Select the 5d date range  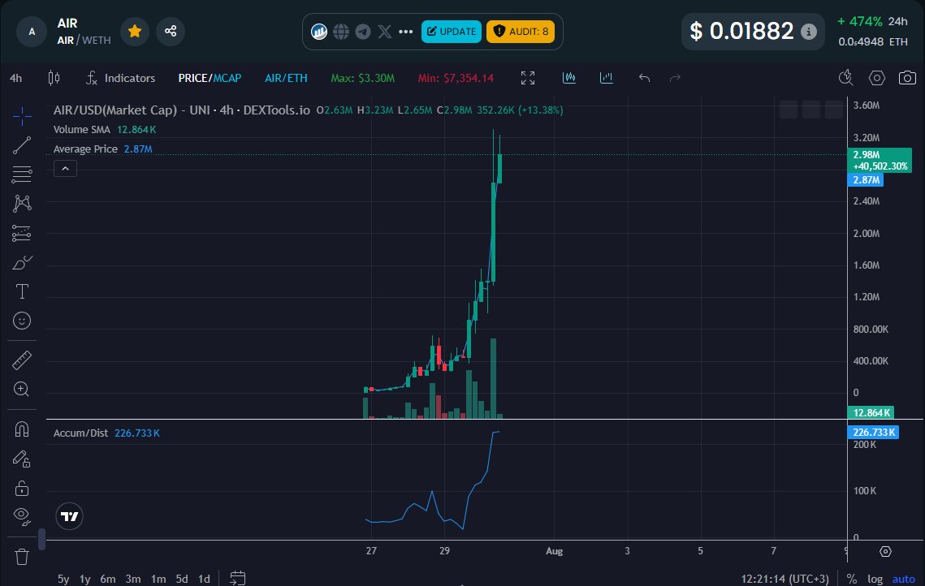pos(182,579)
